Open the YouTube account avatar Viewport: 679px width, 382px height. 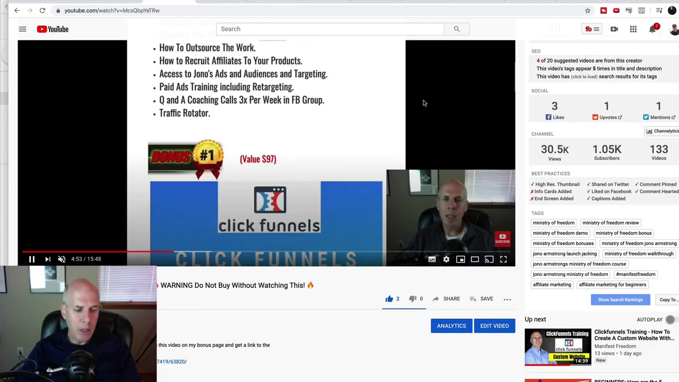point(675,29)
